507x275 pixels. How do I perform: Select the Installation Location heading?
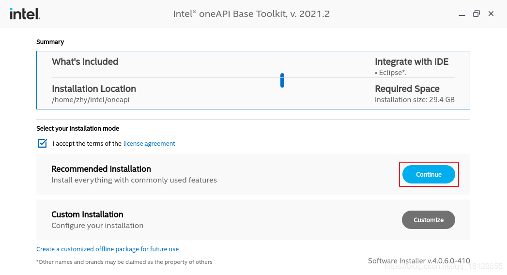(94, 89)
